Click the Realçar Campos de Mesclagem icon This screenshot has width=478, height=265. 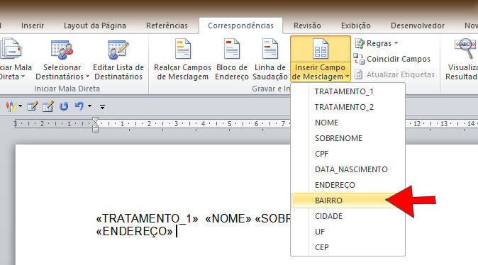[182, 49]
